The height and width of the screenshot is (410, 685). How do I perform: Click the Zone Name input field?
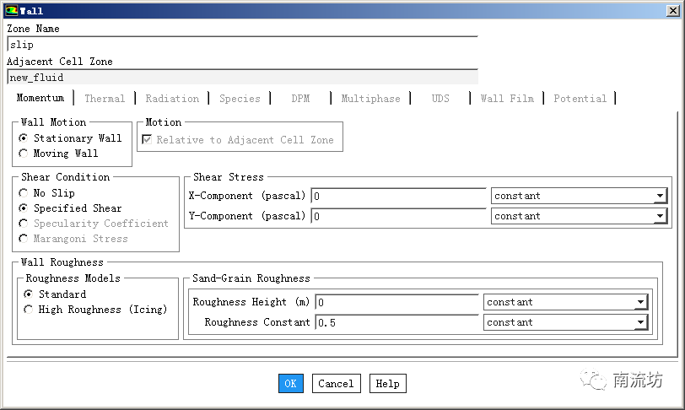(x=241, y=45)
